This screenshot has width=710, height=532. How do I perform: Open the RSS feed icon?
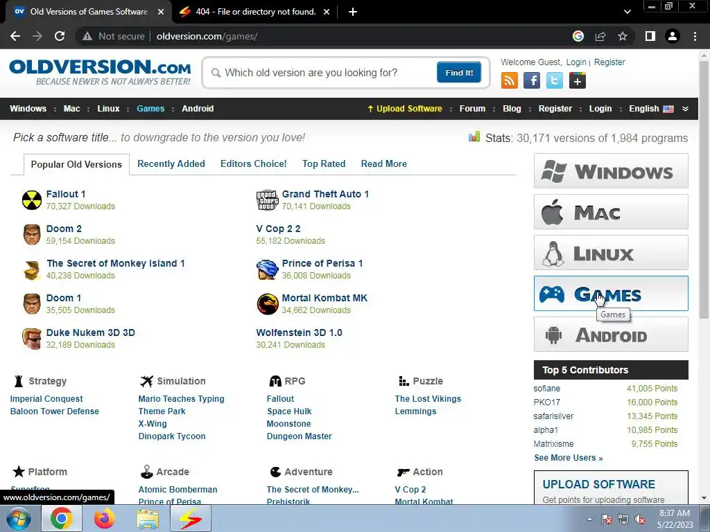click(x=510, y=80)
